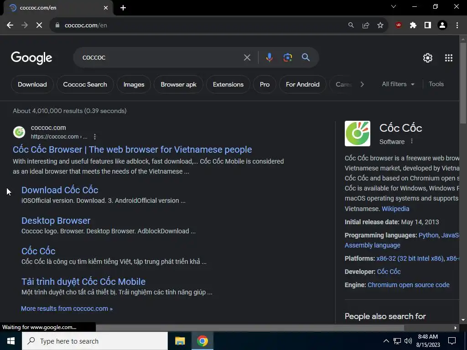This screenshot has height=350, width=467.
Task: Open the notification center icon
Action: pos(452,341)
